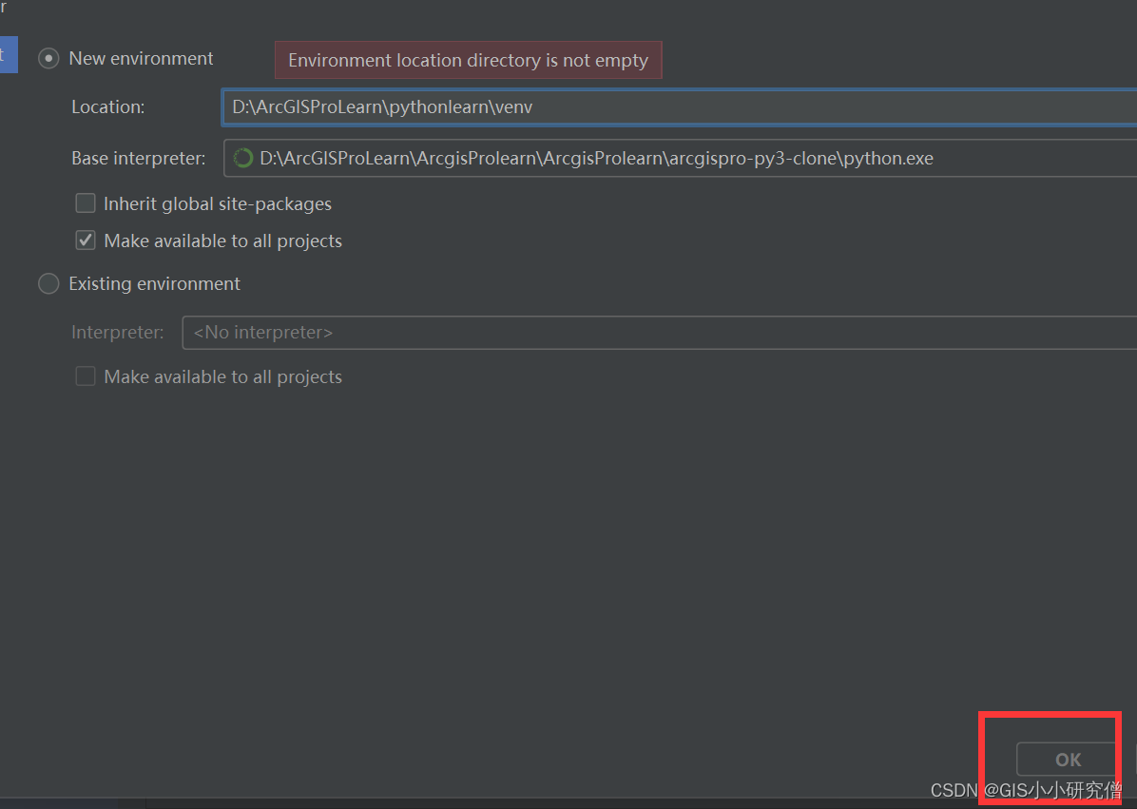Open the No interpreter dropdown
The height and width of the screenshot is (809, 1137).
coord(656,332)
